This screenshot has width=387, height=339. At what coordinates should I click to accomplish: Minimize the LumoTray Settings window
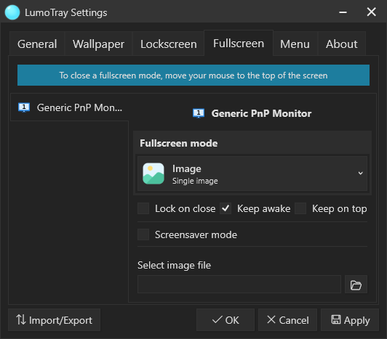tap(343, 12)
